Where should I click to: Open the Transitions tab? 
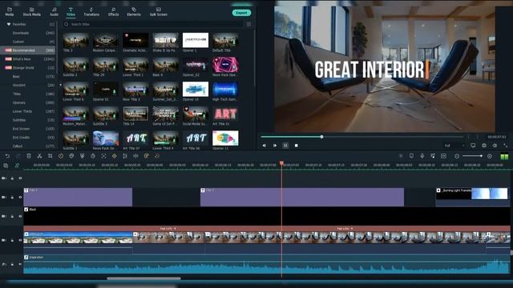[x=91, y=12]
